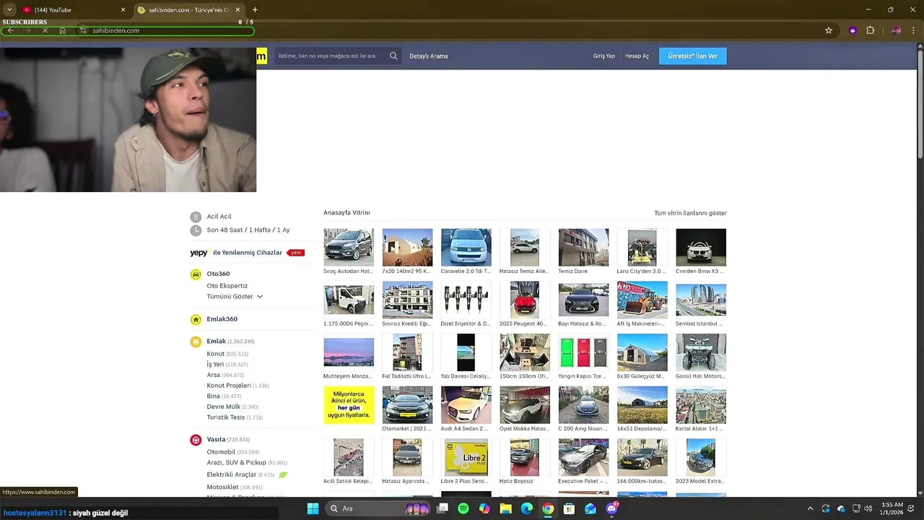This screenshot has height=520, width=924.
Task: Click the Emlak360 house icon
Action: coord(196,319)
